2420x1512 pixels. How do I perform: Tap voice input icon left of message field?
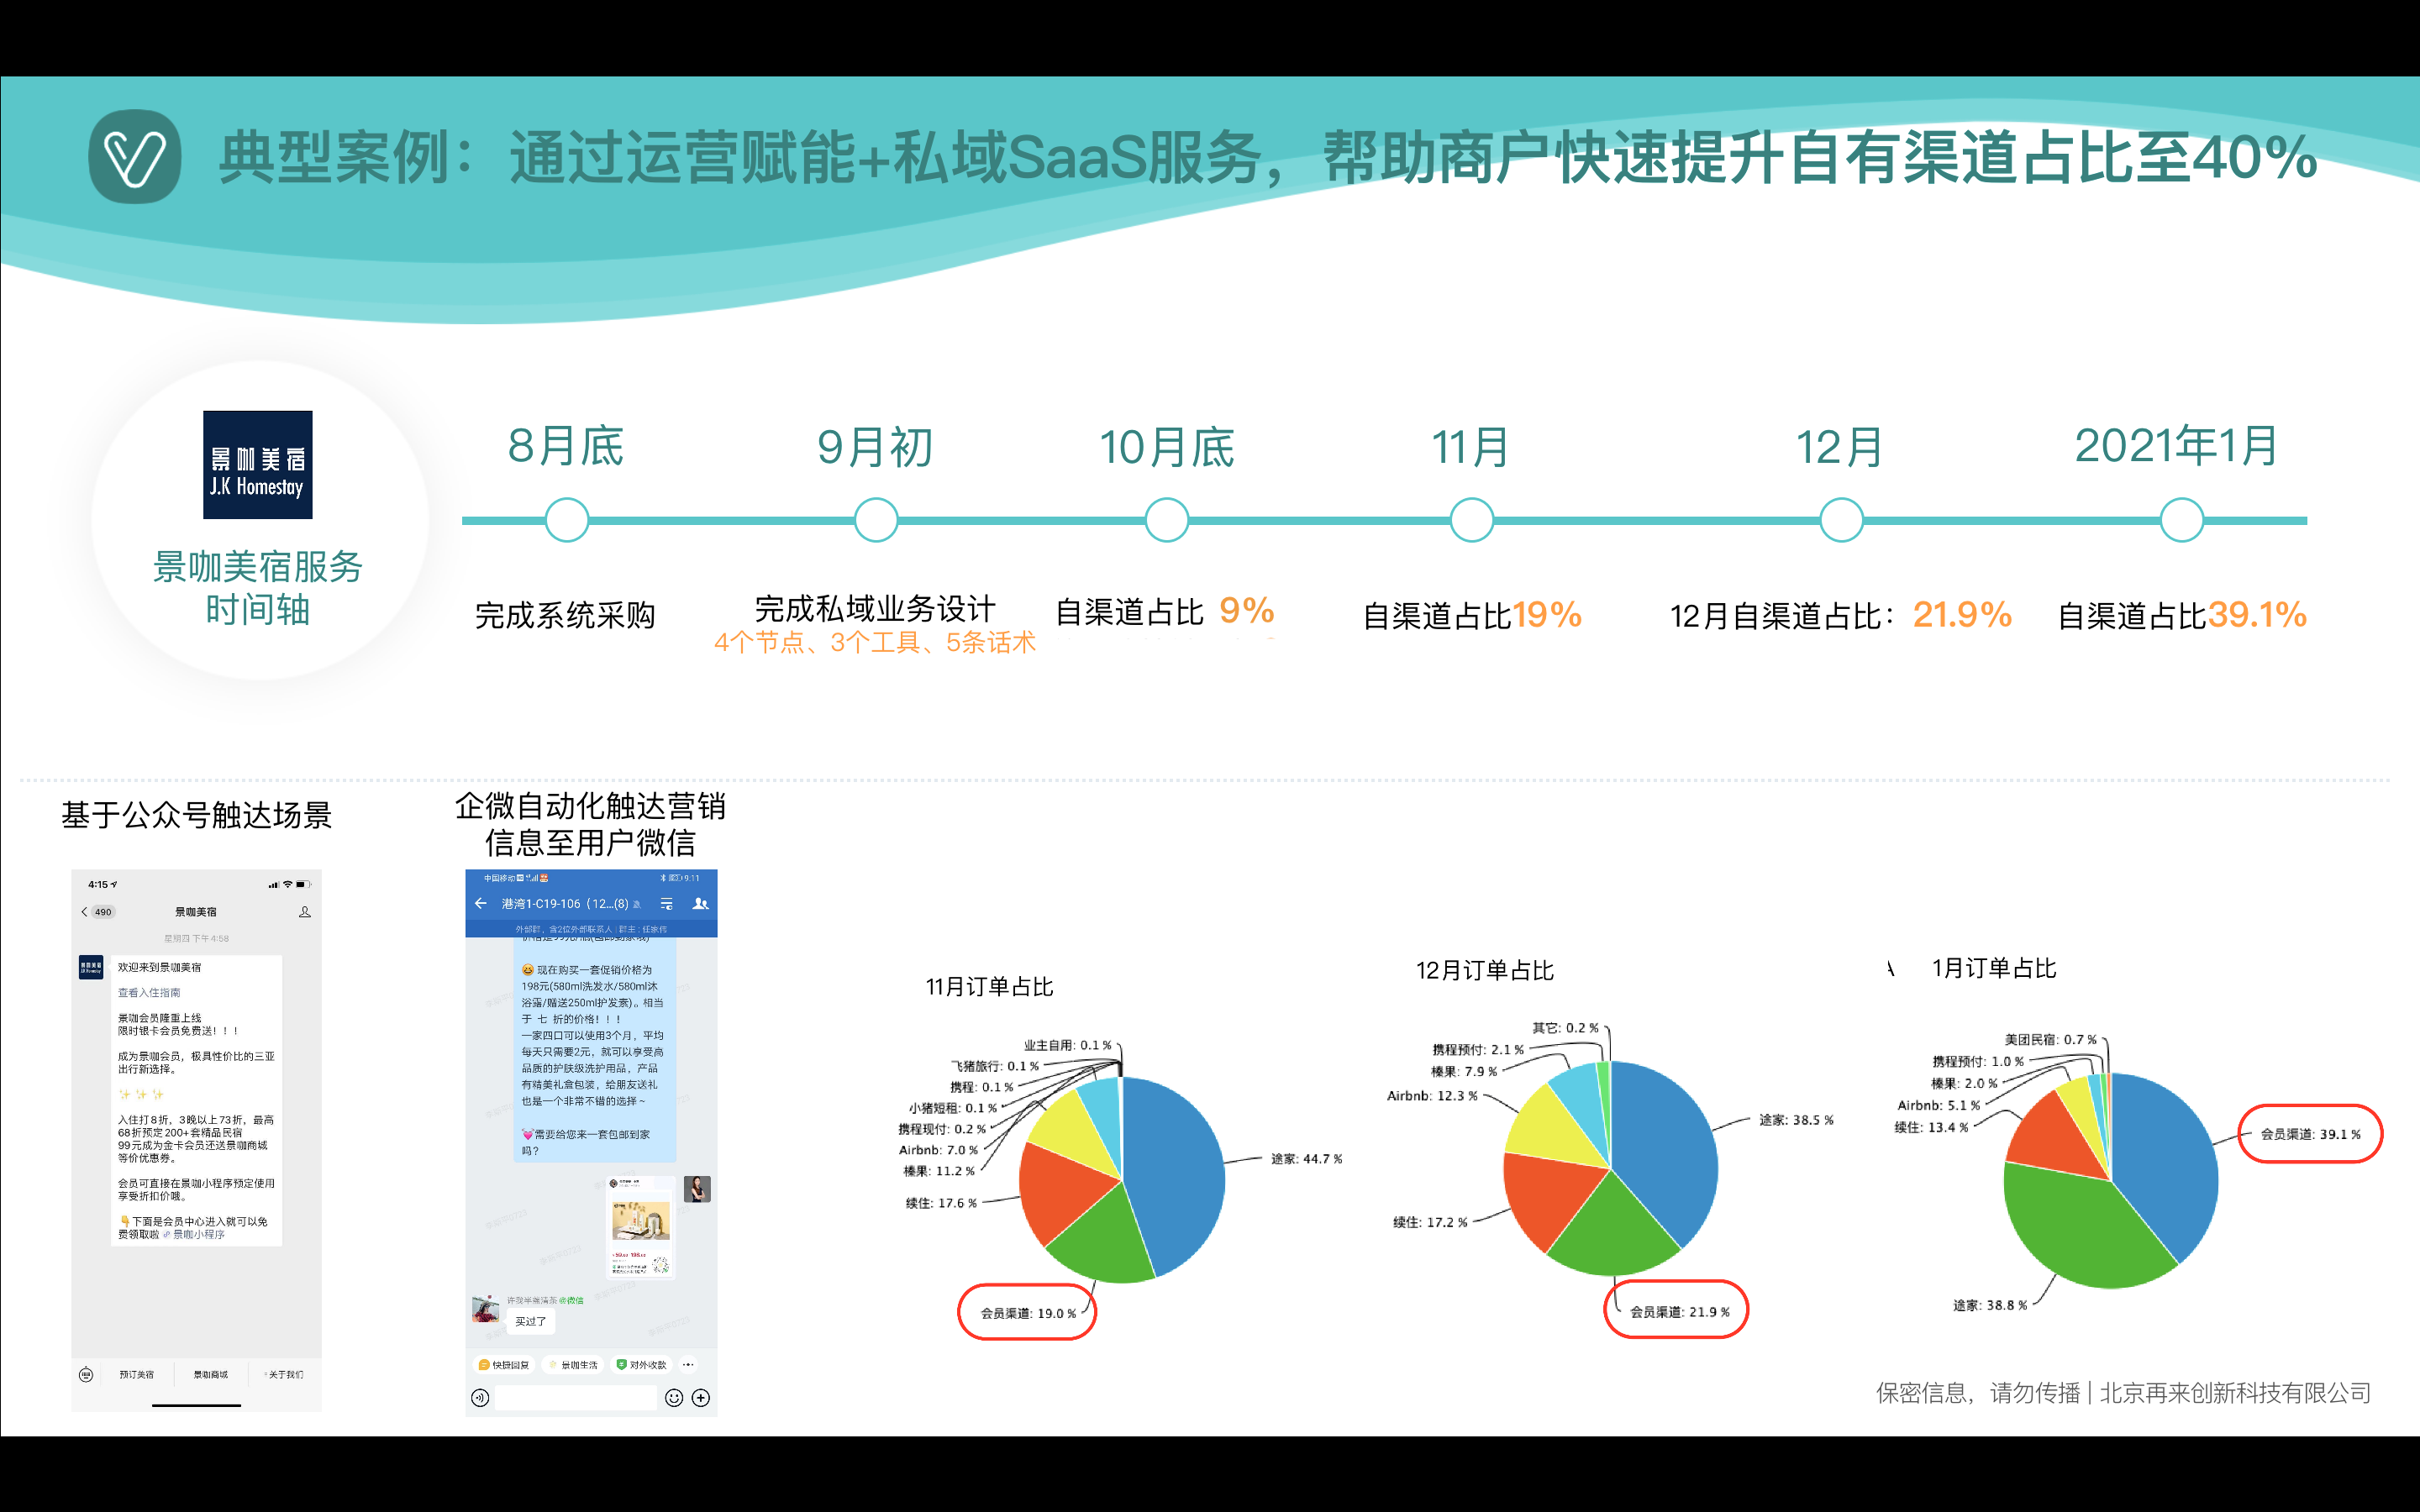480,1398
